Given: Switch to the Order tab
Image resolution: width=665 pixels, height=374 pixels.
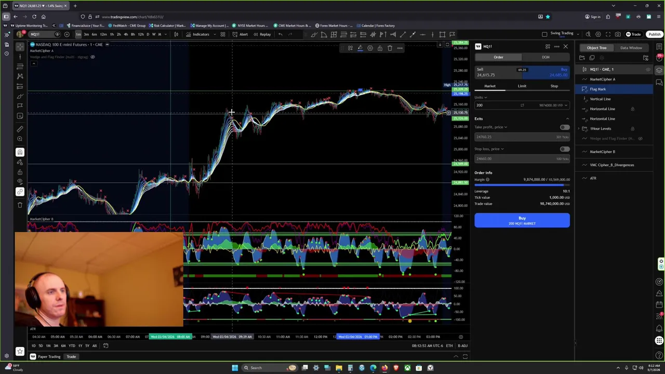Looking at the screenshot, I should tap(498, 57).
